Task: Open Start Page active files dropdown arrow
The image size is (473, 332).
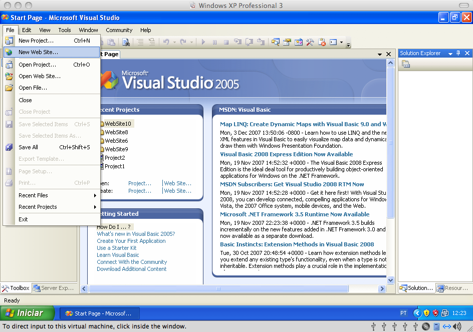Action: pyautogui.click(x=379, y=54)
